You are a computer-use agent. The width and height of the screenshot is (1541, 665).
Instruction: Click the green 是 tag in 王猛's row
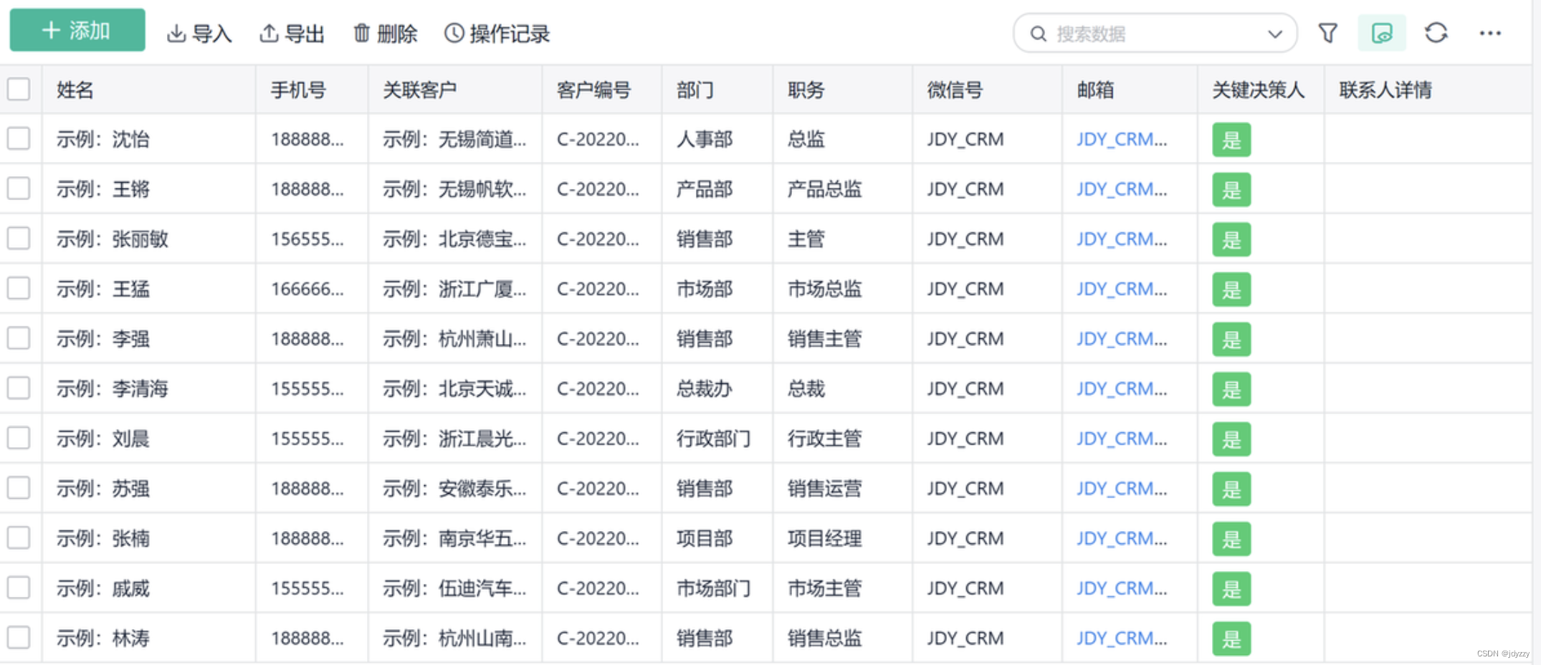[1231, 290]
